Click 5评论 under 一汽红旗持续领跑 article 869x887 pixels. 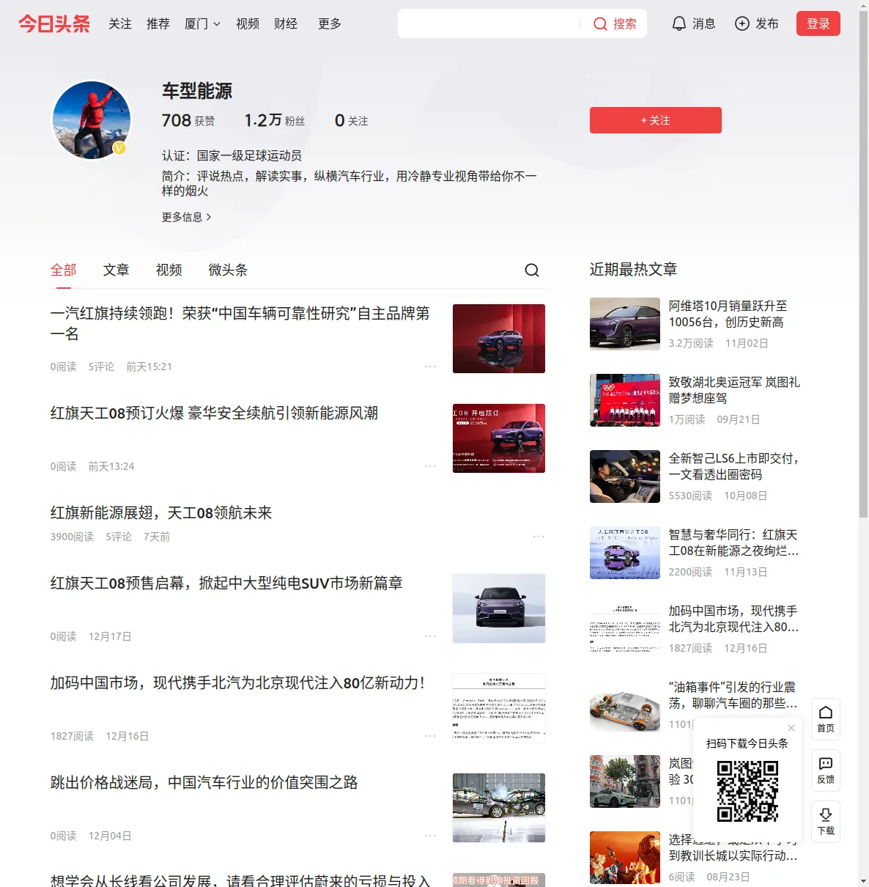[x=101, y=367]
